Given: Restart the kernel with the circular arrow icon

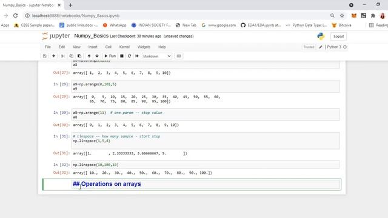Looking at the screenshot, I should pos(129,56).
